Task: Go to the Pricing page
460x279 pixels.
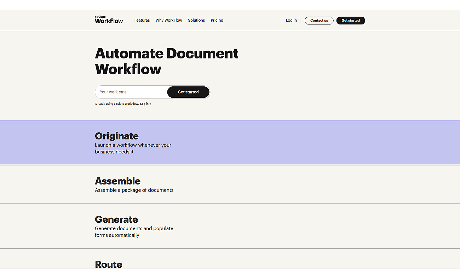Action: click(217, 20)
